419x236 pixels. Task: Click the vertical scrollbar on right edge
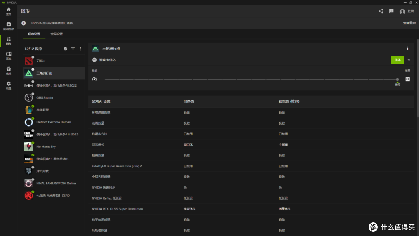pyautogui.click(x=417, y=78)
